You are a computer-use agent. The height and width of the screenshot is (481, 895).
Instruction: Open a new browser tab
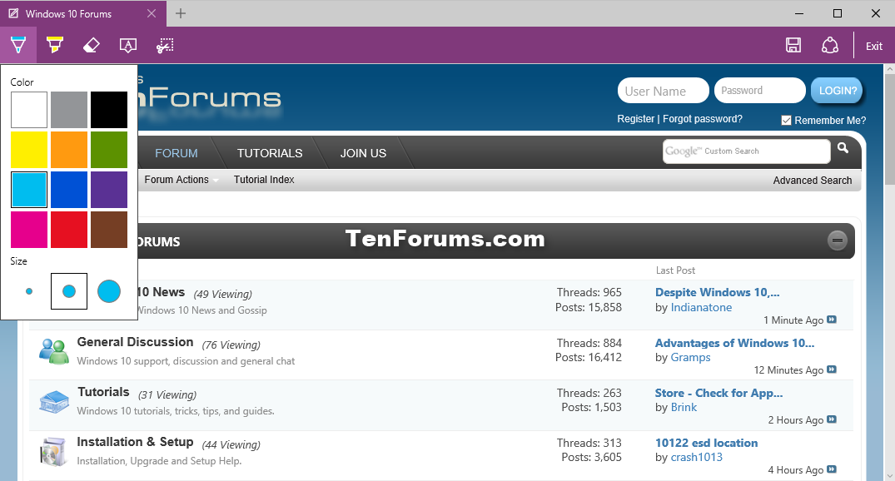pyautogui.click(x=181, y=13)
